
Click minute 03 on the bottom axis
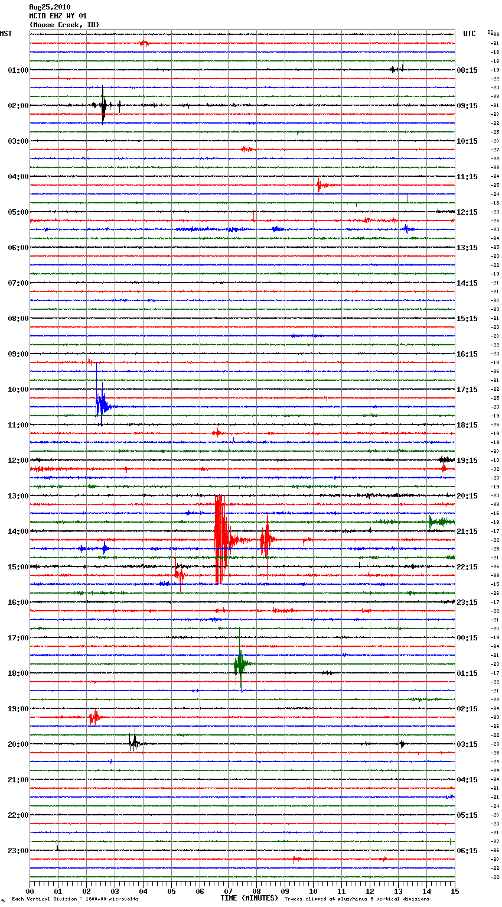[x=115, y=891]
